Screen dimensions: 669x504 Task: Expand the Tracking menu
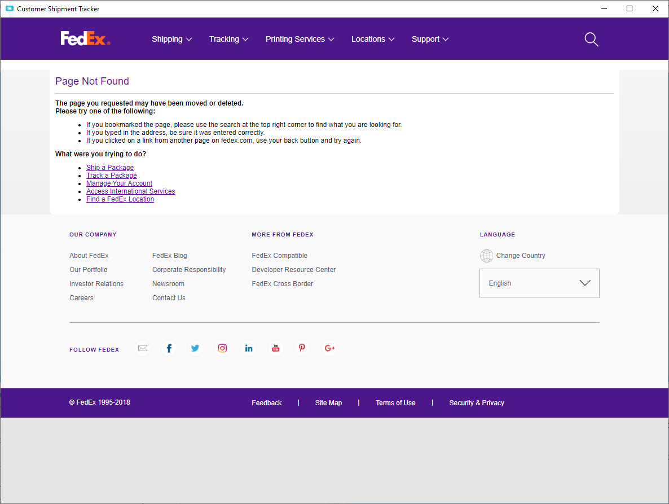(228, 40)
